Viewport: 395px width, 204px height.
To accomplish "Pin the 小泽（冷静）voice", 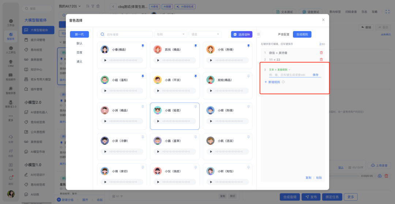I will (143, 137).
